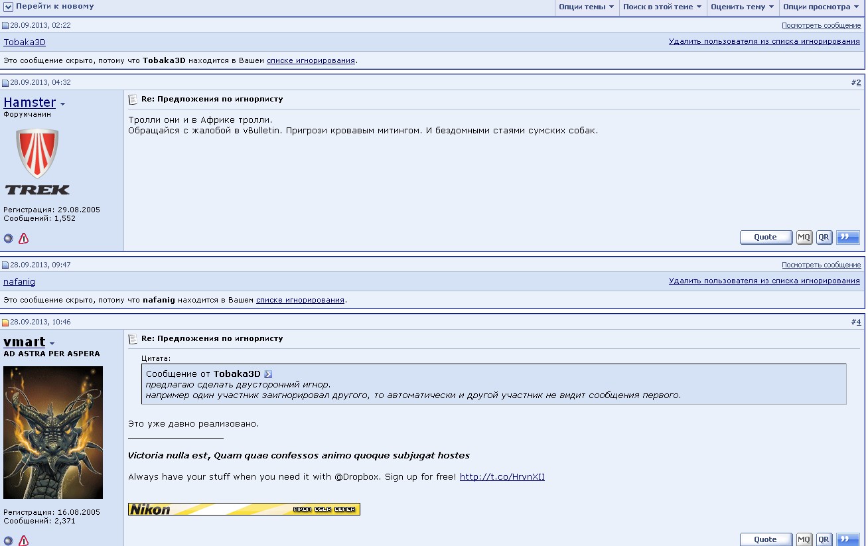
Task: Remove Tobaka3D from the ignore list
Action: 764,41
